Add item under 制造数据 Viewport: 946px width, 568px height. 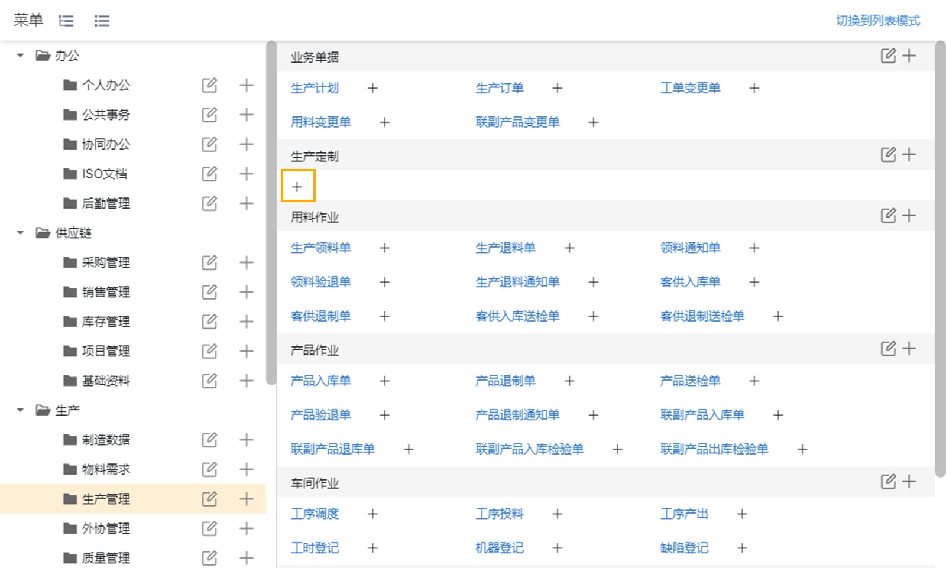[247, 440]
